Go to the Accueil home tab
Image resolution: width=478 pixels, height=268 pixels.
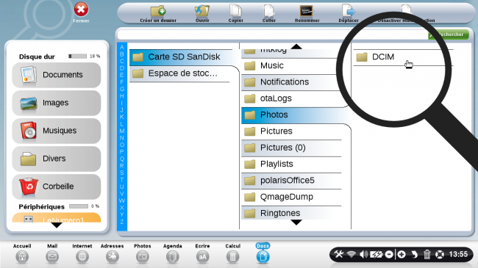coord(22,253)
